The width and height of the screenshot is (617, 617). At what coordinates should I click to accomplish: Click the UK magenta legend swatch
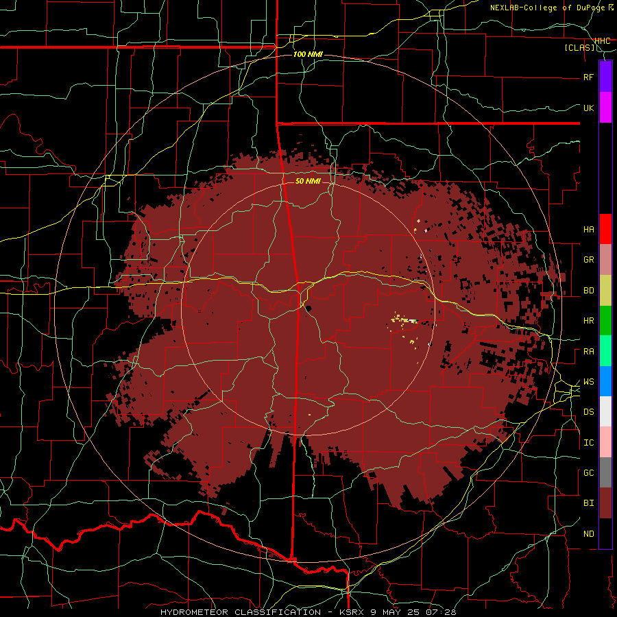tap(605, 108)
